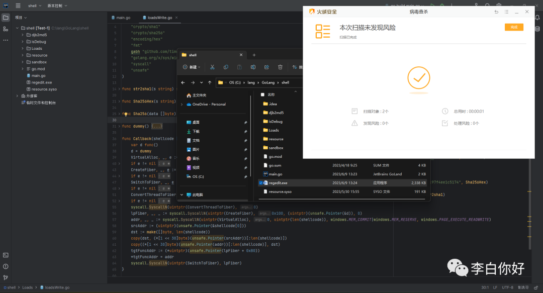The width and height of the screenshot is (543, 293).
Task: Open the Problems tool window icon
Action: coord(6,266)
